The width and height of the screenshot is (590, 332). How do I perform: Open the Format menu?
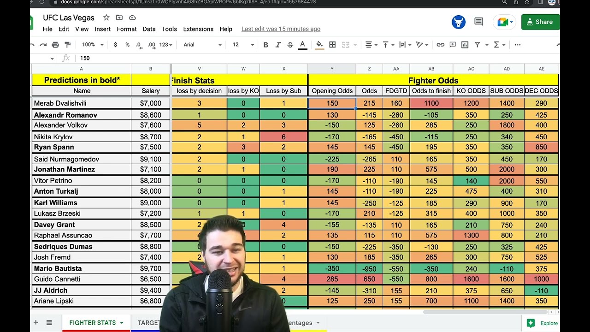pyautogui.click(x=127, y=29)
